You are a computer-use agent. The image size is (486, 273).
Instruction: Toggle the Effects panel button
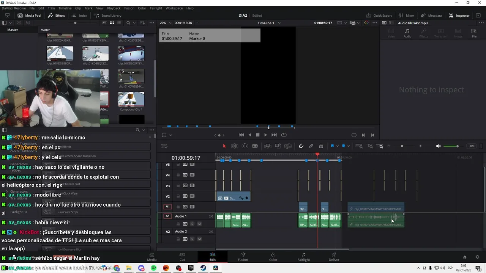click(x=56, y=16)
